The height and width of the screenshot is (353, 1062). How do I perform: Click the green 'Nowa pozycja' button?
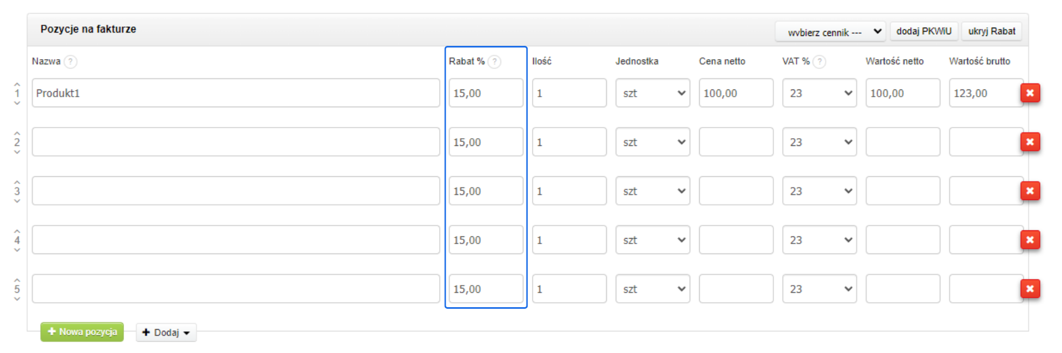82,332
